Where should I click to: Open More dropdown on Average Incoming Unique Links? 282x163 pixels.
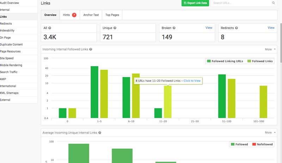point(270,133)
